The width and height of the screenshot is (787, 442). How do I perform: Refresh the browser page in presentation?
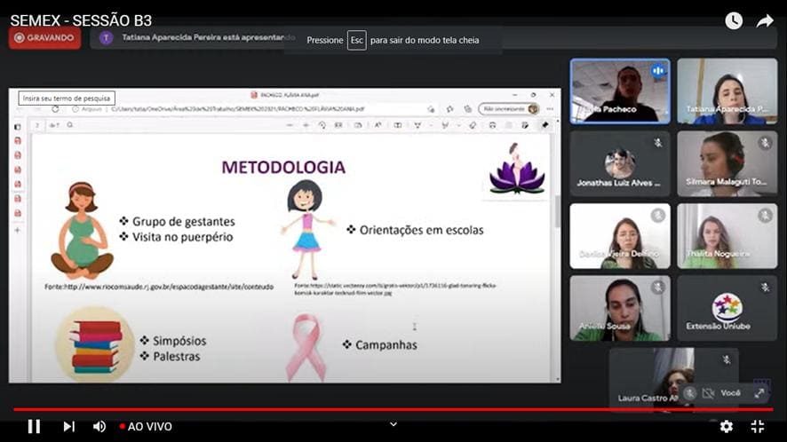[x=55, y=109]
